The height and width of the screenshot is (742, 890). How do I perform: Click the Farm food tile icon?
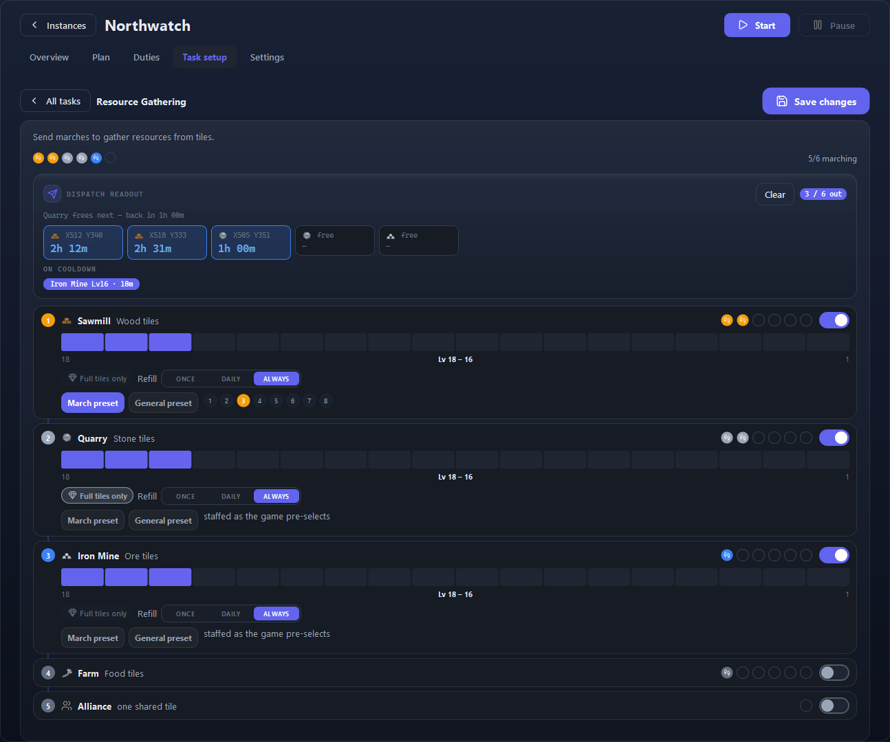(x=67, y=673)
